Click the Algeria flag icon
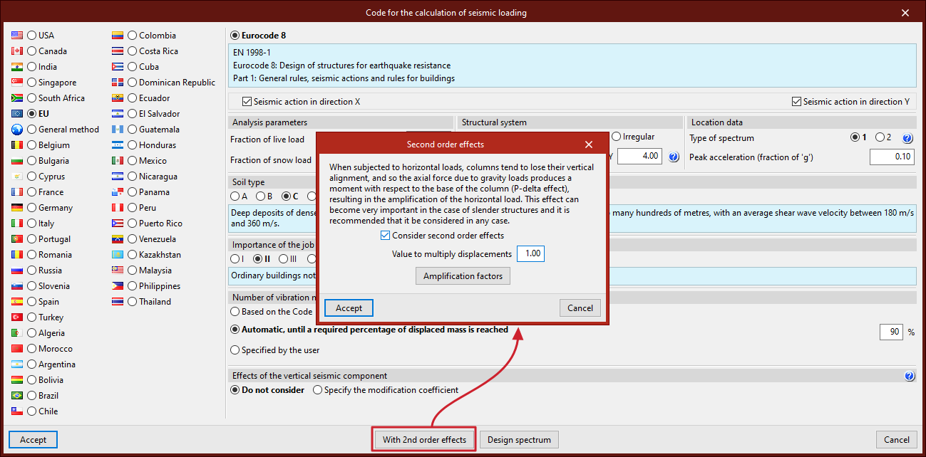The image size is (926, 457). [x=17, y=333]
